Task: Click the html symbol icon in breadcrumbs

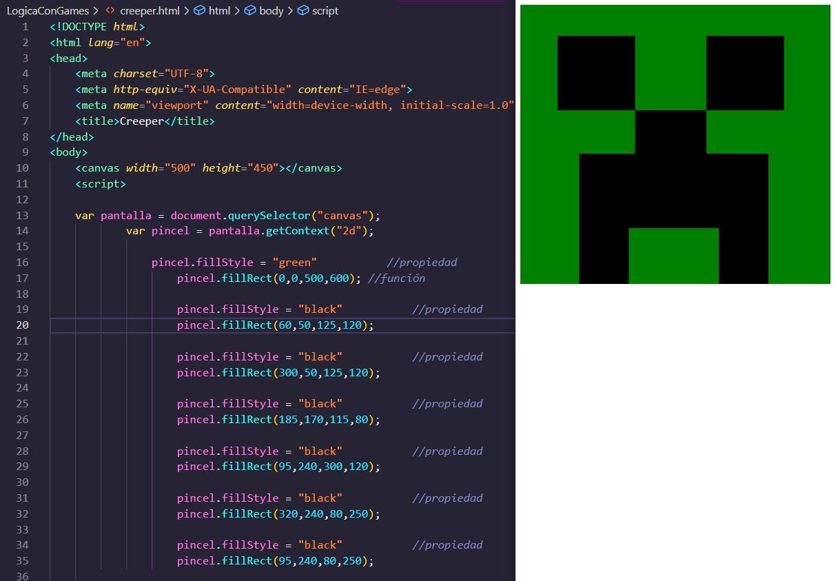Action: pos(200,11)
